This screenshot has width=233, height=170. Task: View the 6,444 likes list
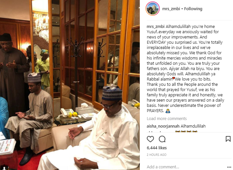(157, 148)
